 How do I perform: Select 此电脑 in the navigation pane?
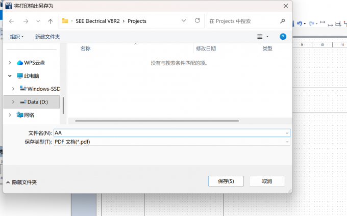tap(28, 76)
